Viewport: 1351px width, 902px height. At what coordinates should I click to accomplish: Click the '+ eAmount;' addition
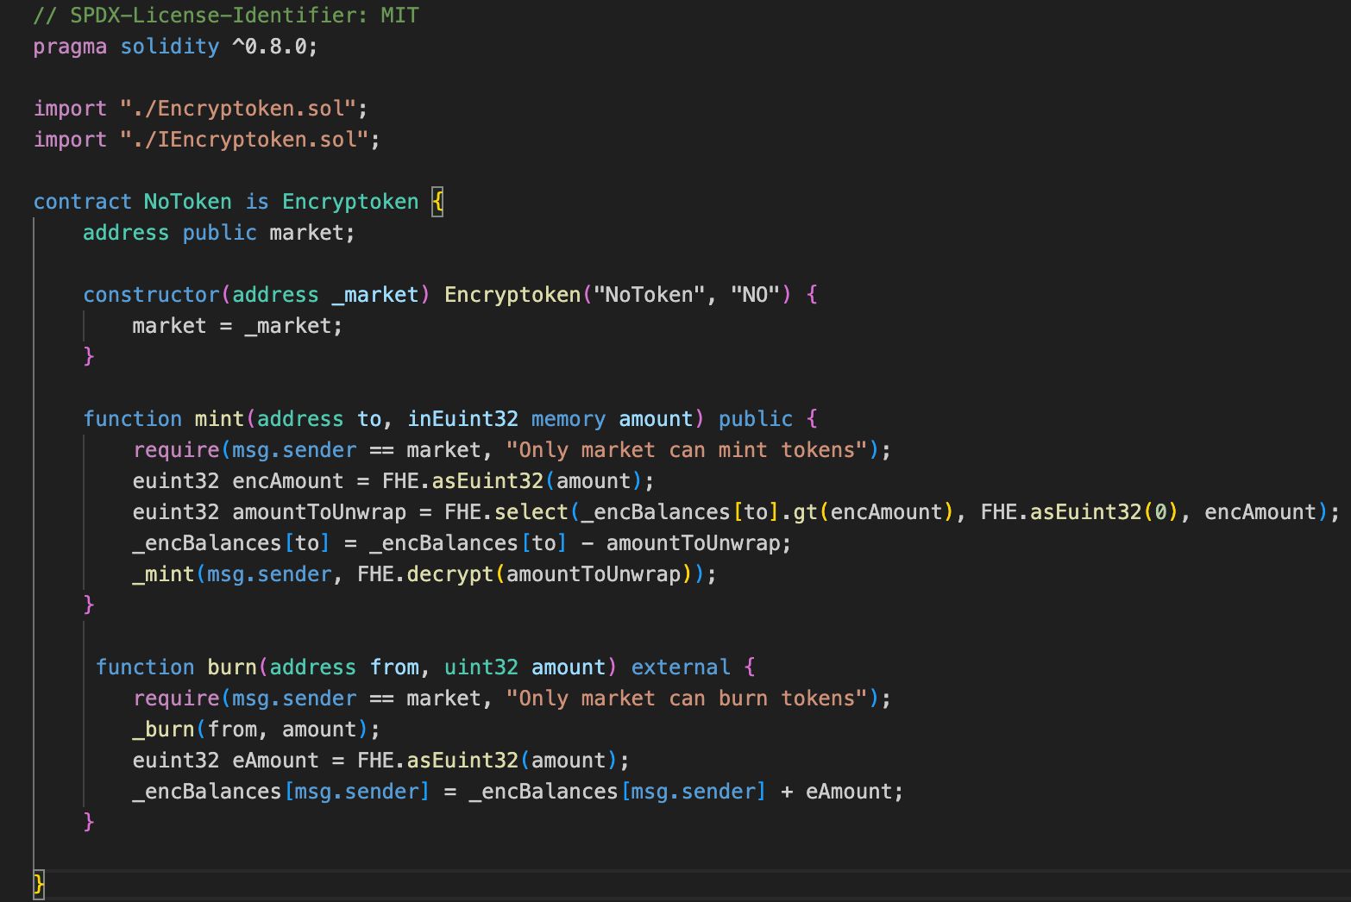click(x=842, y=791)
